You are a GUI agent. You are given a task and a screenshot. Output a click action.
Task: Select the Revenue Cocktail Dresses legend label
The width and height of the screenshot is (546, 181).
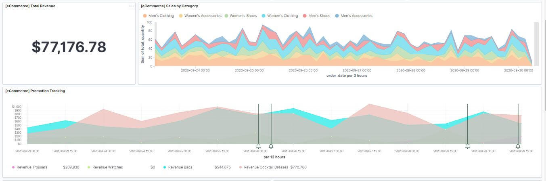click(264, 167)
